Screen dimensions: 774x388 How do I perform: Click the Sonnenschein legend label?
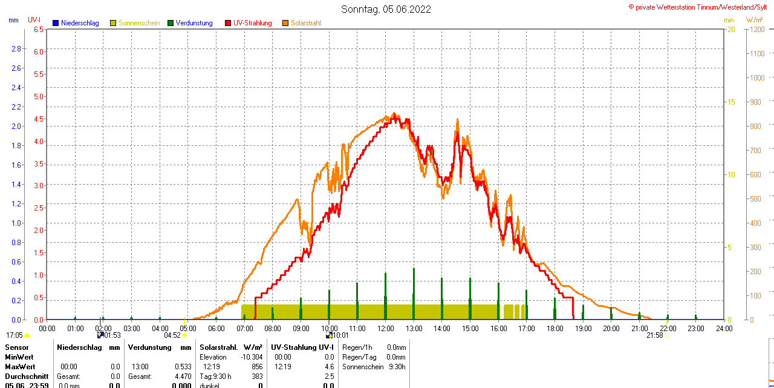139,23
